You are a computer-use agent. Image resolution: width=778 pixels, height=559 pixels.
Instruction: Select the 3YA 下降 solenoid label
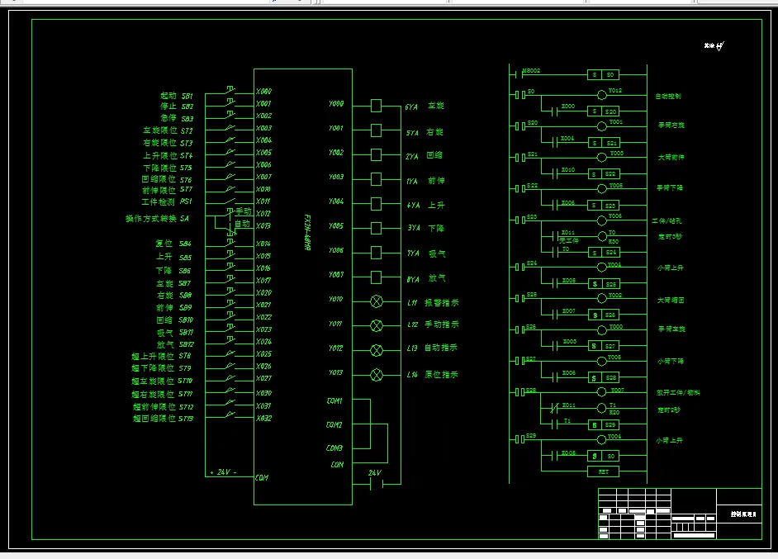tap(425, 228)
